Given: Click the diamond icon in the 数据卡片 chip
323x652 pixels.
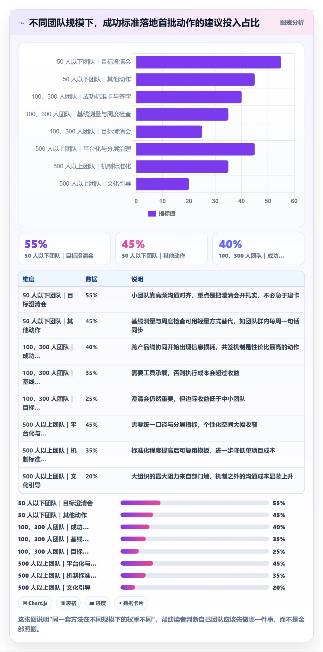Looking at the screenshot, I should point(120,603).
